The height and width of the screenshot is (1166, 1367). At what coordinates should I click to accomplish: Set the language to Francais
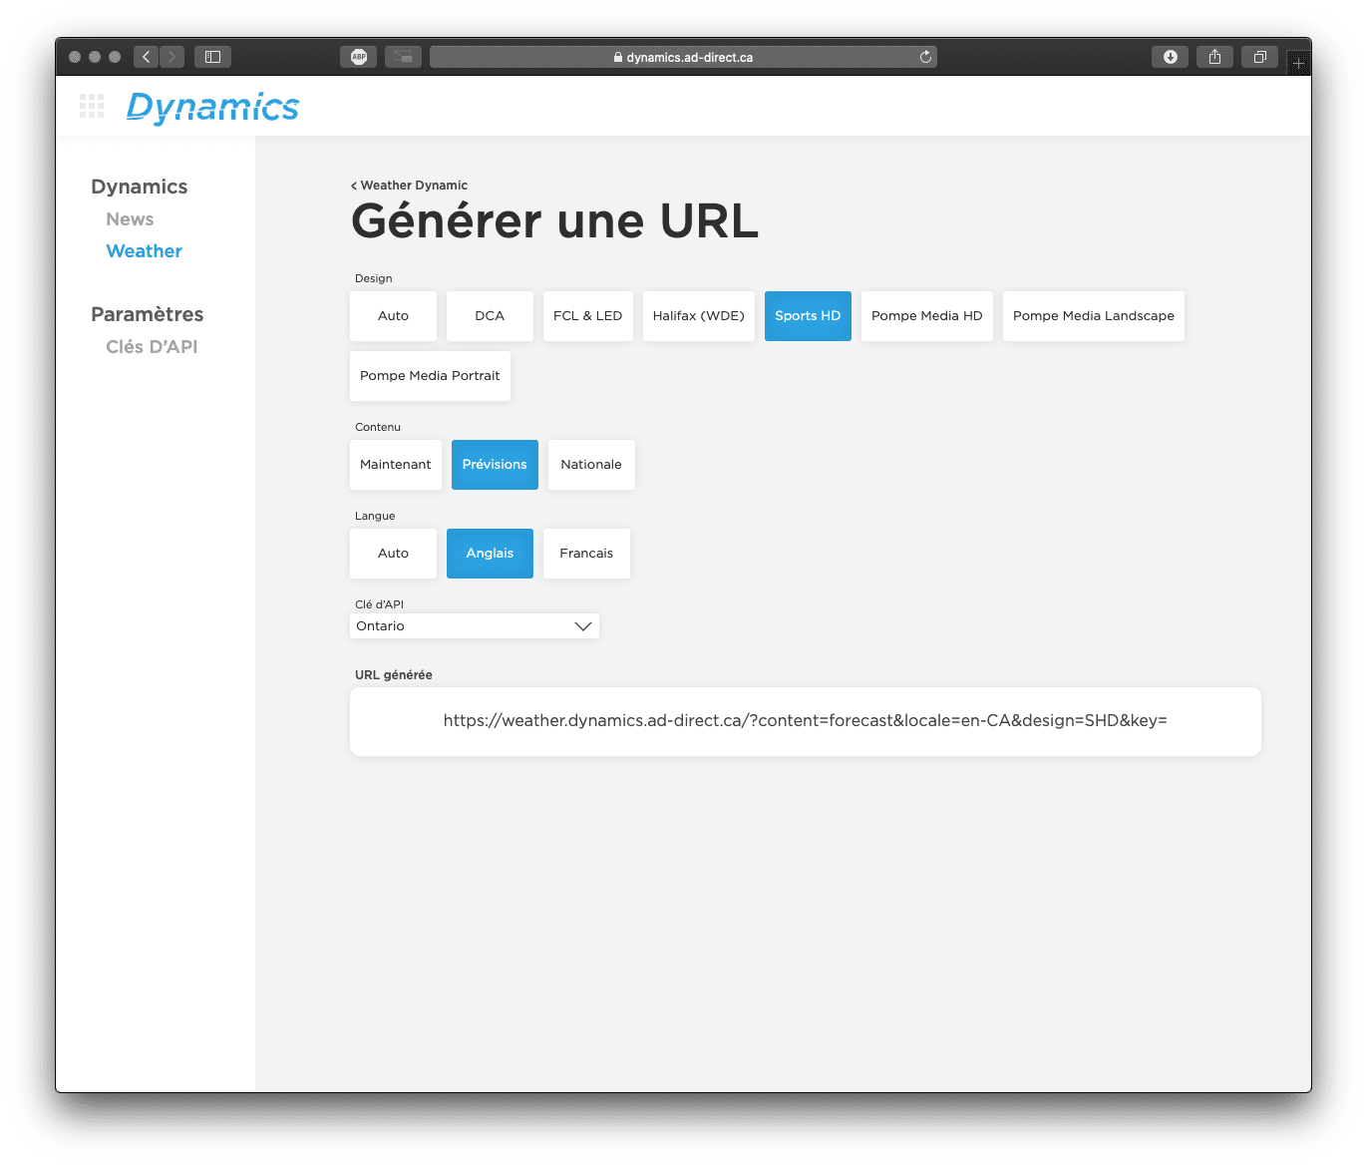pos(586,554)
